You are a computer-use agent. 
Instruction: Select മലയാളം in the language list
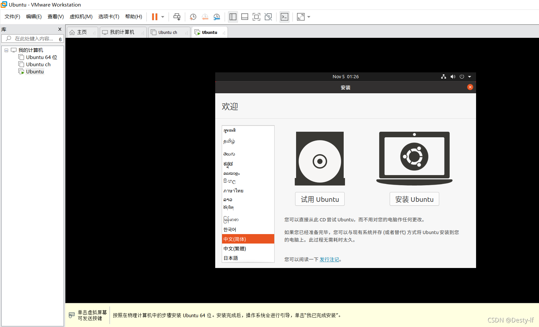tap(248, 173)
